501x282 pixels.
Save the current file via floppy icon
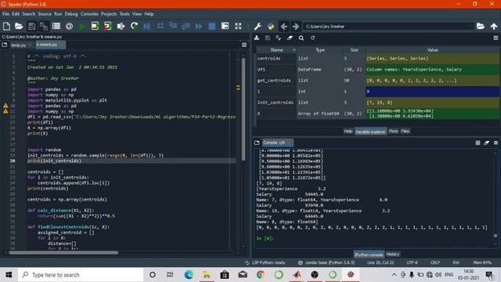31,26
